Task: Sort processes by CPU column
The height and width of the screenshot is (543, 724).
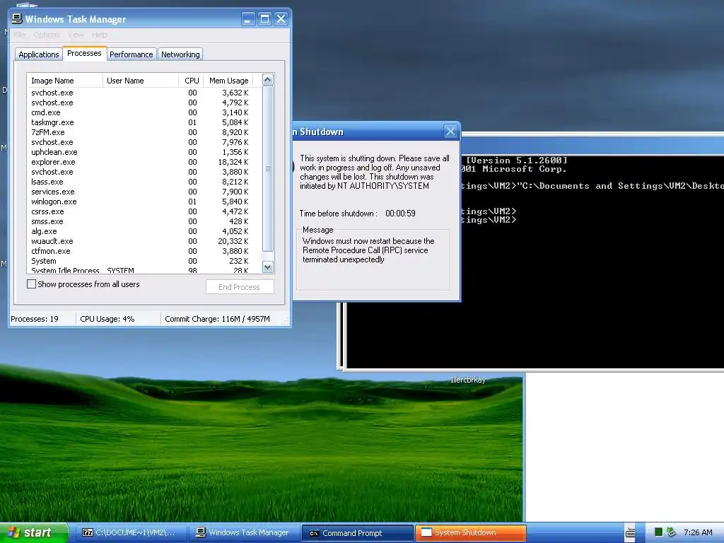Action: click(191, 81)
